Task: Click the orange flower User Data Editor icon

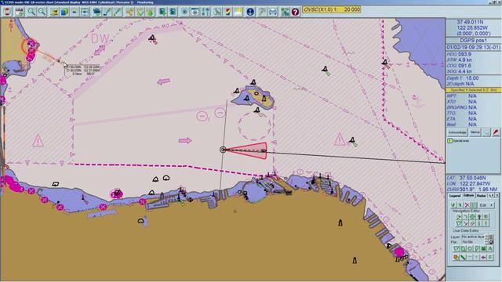Action: (456, 257)
